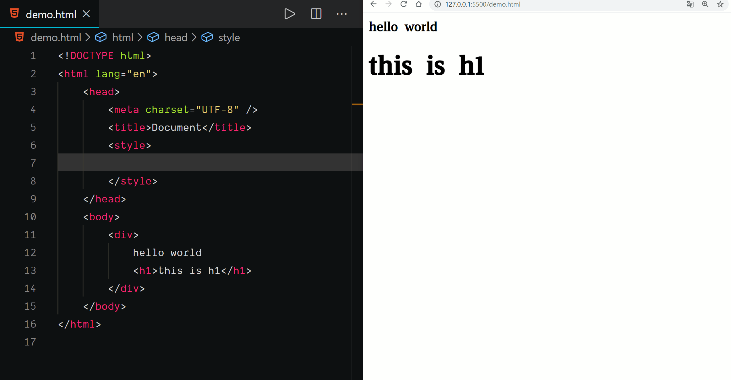This screenshot has width=731, height=380.
Task: Click the Run play icon in editor toolbar
Action: [x=289, y=14]
